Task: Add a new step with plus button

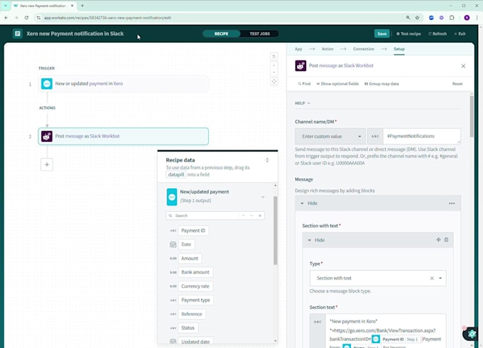Action: (x=47, y=164)
